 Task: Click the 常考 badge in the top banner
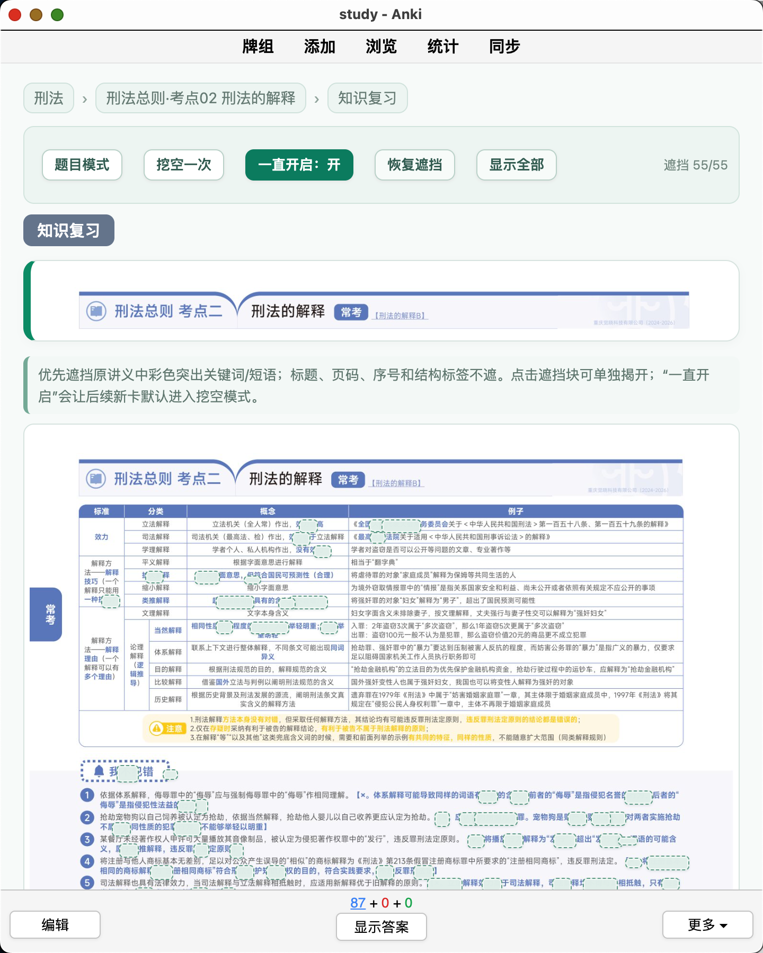[351, 312]
